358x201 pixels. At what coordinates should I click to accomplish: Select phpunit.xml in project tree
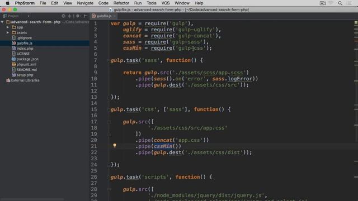[x=26, y=64]
